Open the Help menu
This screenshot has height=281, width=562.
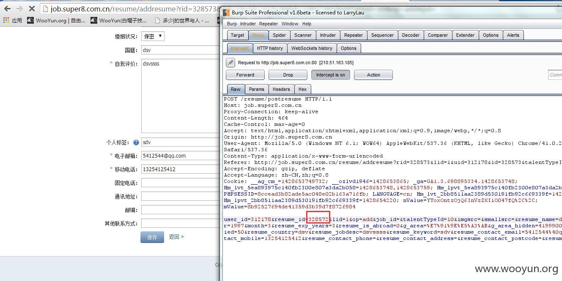click(307, 24)
